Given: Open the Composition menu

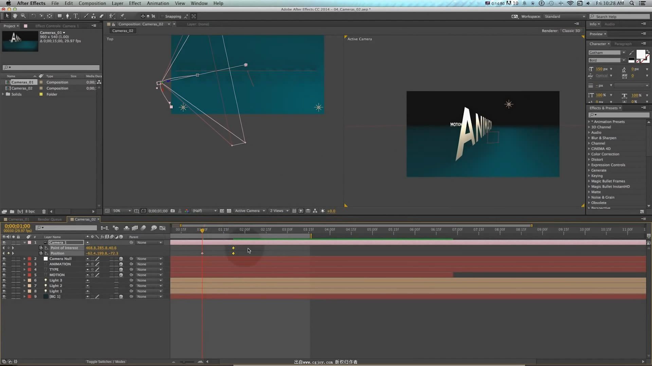Looking at the screenshot, I should click(92, 3).
